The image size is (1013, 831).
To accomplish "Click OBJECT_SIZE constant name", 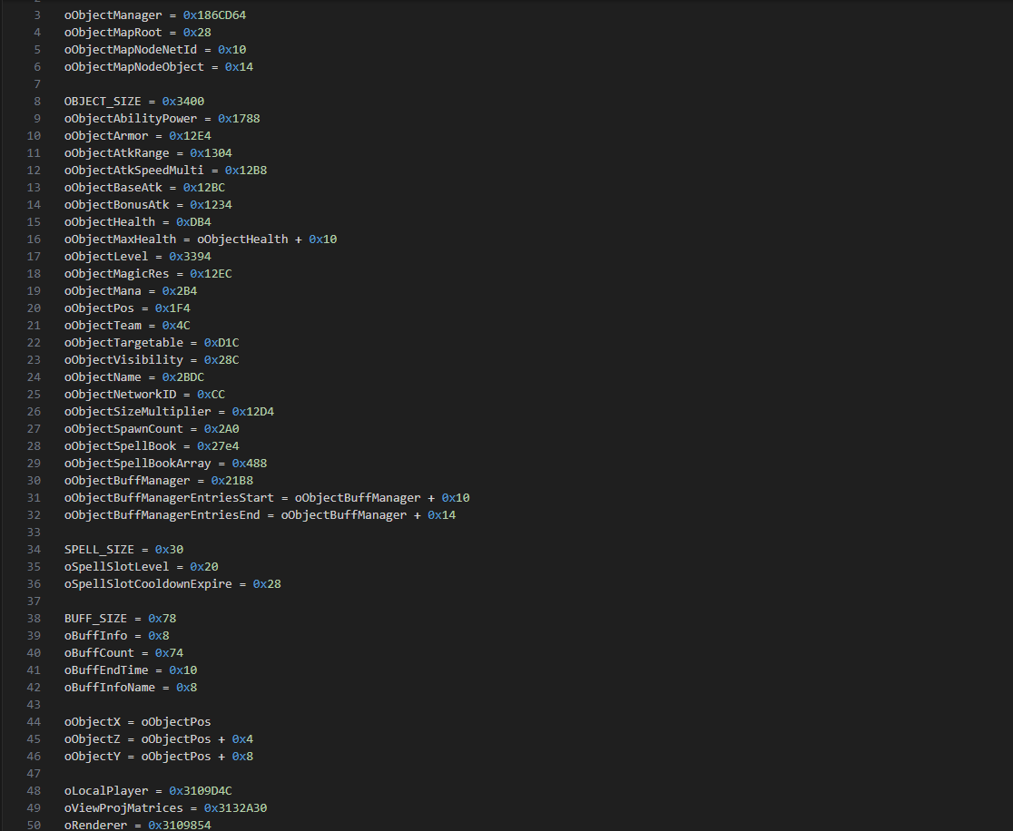I will point(103,102).
